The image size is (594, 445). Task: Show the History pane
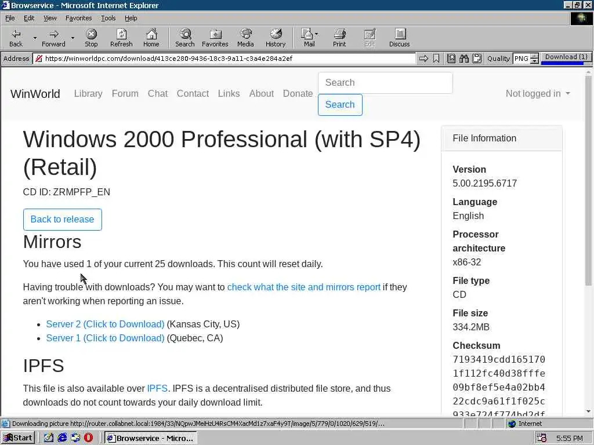click(x=276, y=38)
